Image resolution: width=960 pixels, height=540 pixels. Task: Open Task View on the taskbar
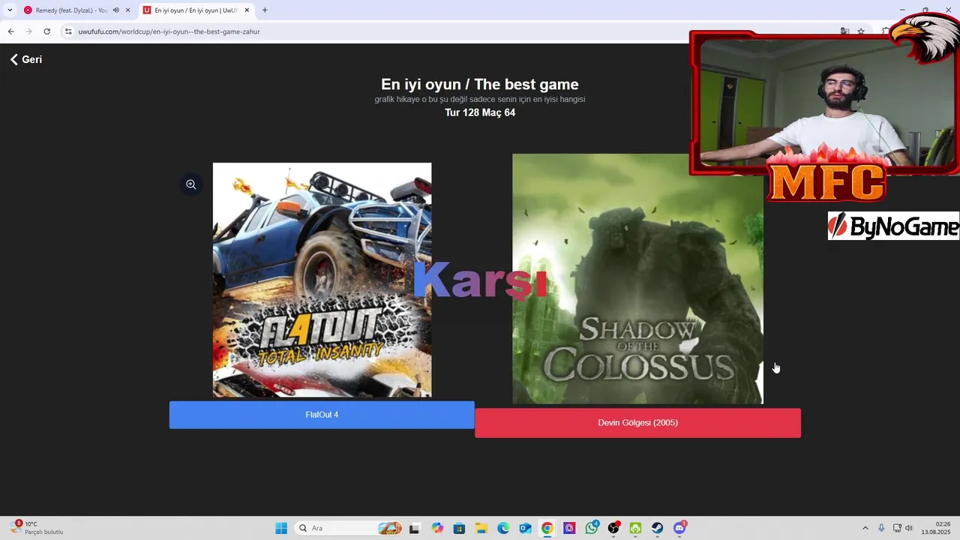point(414,528)
